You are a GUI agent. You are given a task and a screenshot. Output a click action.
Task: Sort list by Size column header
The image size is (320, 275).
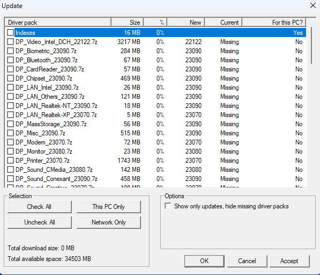pos(128,22)
